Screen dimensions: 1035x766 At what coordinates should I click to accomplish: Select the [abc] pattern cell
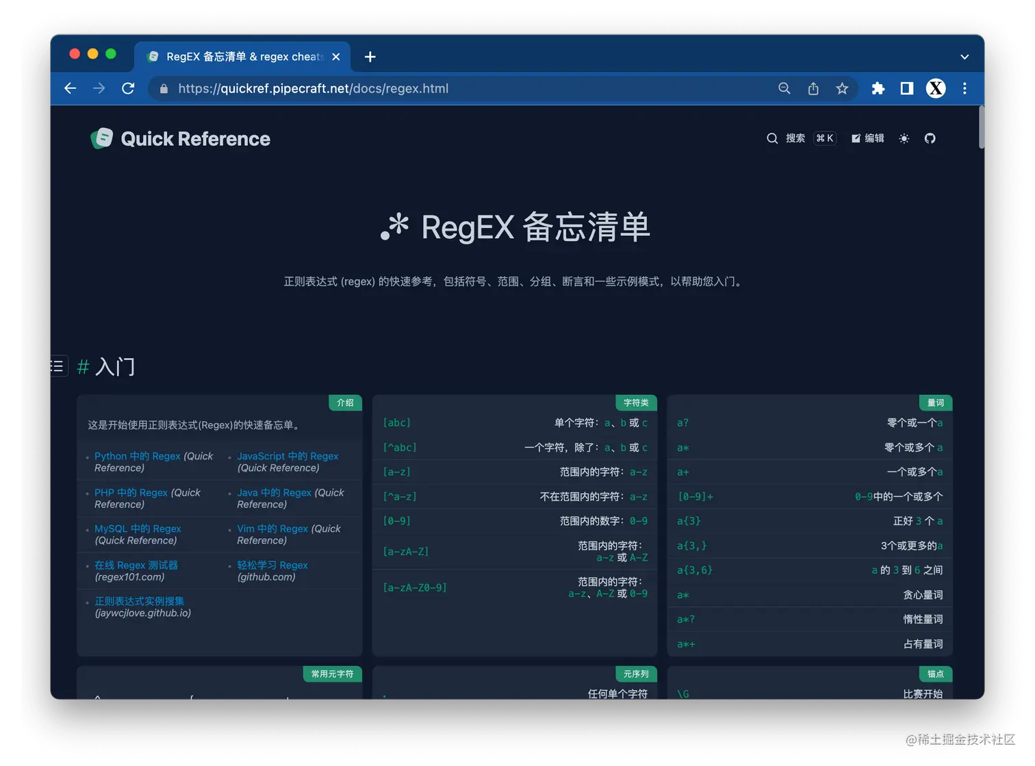coord(397,422)
